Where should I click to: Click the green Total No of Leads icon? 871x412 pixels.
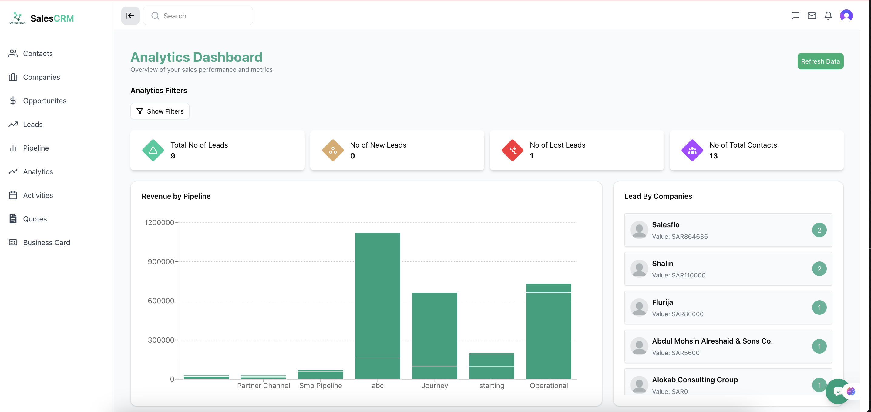pyautogui.click(x=153, y=150)
